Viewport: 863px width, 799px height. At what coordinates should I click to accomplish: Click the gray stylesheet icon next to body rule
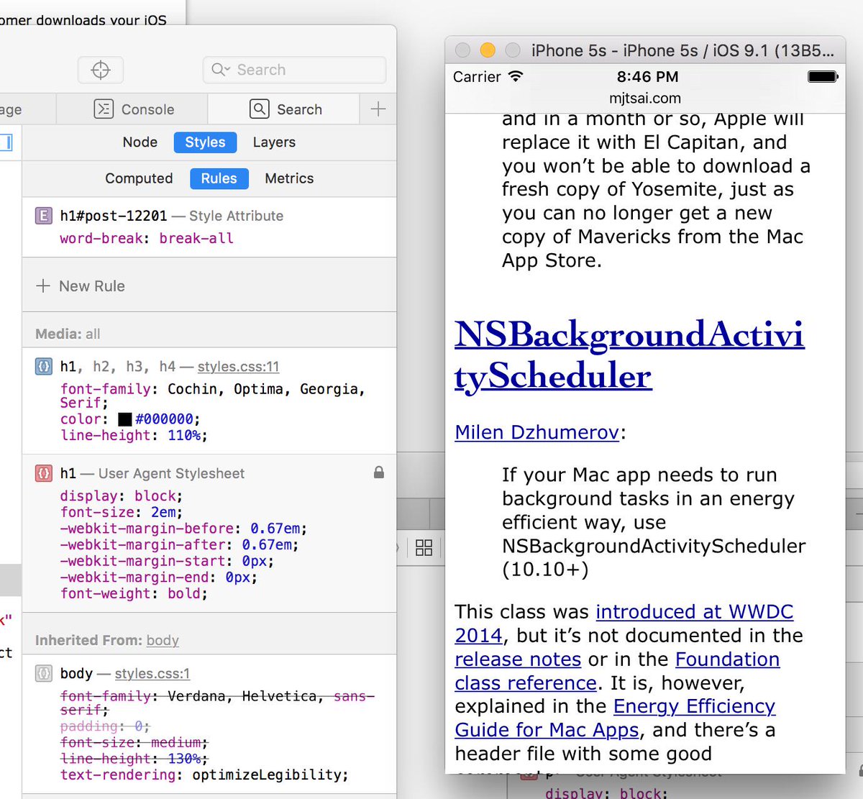(x=44, y=673)
